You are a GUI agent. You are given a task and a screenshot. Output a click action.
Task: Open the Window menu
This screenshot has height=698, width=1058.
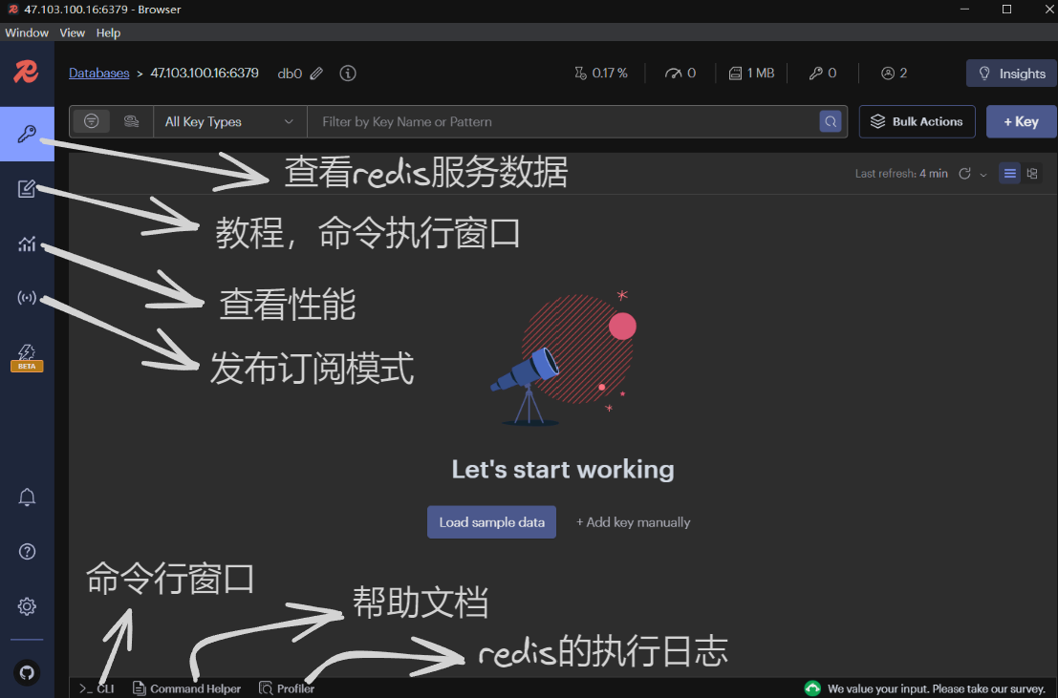pyautogui.click(x=27, y=32)
